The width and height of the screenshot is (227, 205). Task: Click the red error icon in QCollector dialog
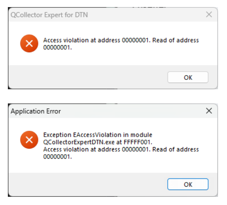point(29,43)
